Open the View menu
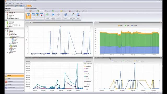The height and width of the screenshot is (94, 167). tap(10, 3)
